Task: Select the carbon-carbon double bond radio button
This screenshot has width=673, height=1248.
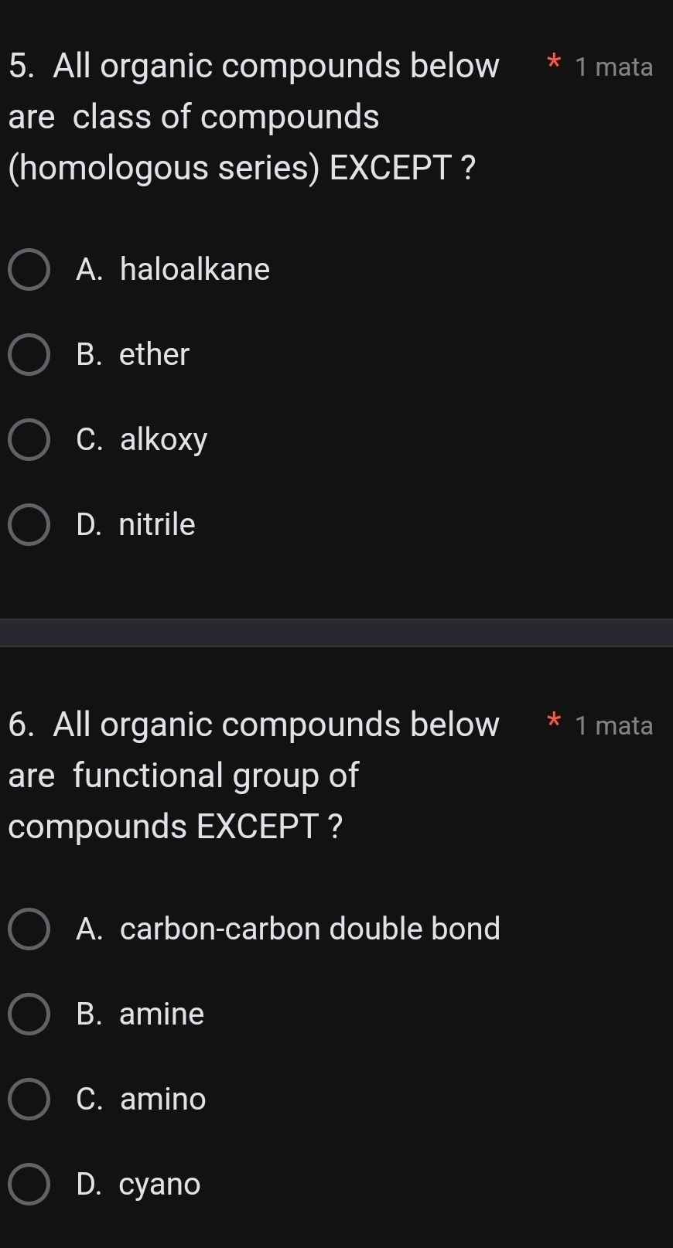Action: point(29,929)
